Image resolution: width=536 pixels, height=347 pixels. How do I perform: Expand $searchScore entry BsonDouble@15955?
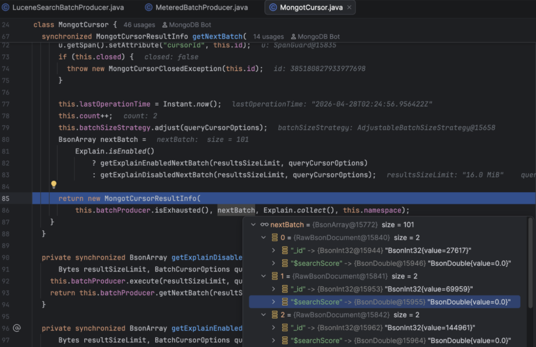[x=273, y=302]
